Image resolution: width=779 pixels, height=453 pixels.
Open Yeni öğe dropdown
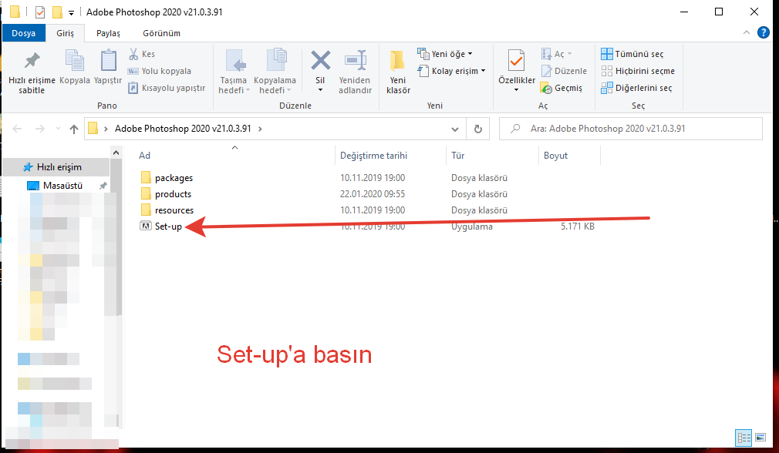point(445,54)
